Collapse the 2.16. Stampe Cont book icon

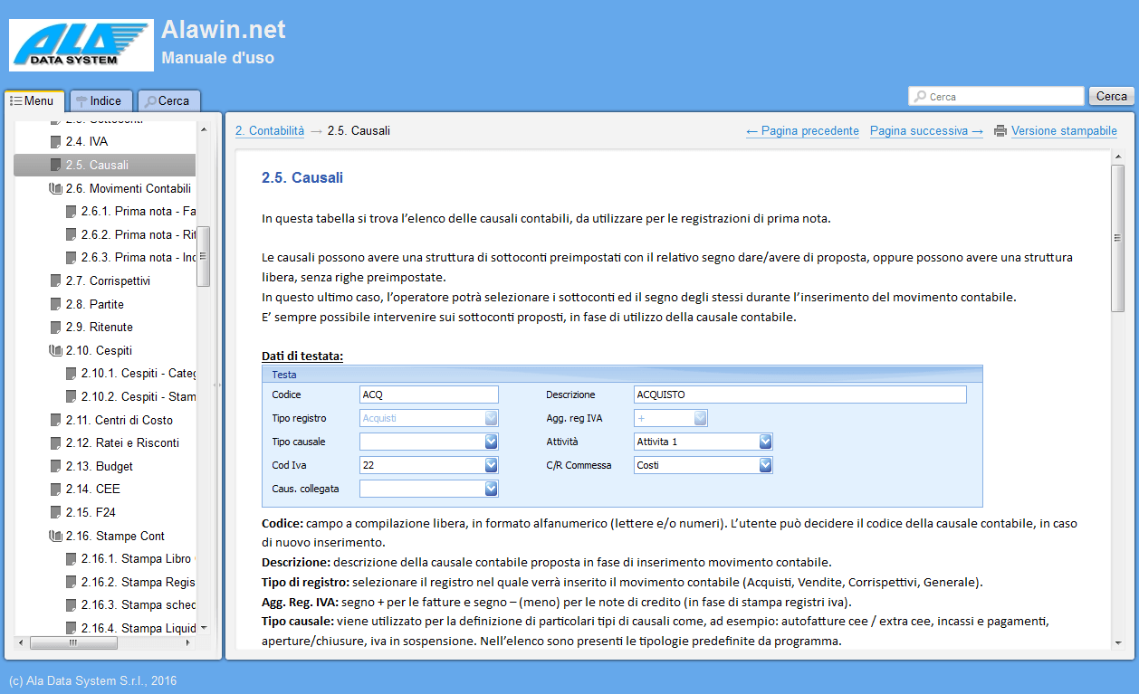click(x=55, y=536)
